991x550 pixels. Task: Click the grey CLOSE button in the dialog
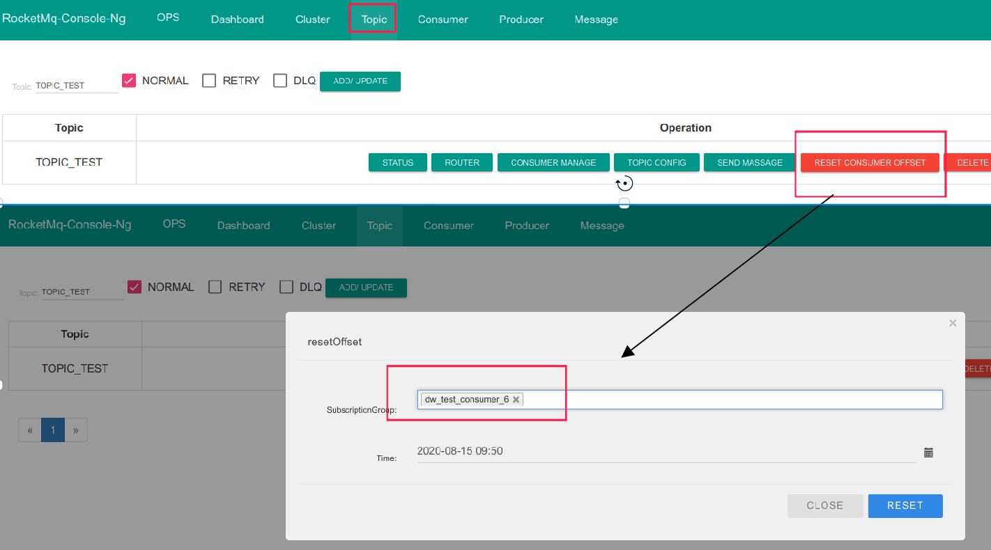pyautogui.click(x=824, y=506)
